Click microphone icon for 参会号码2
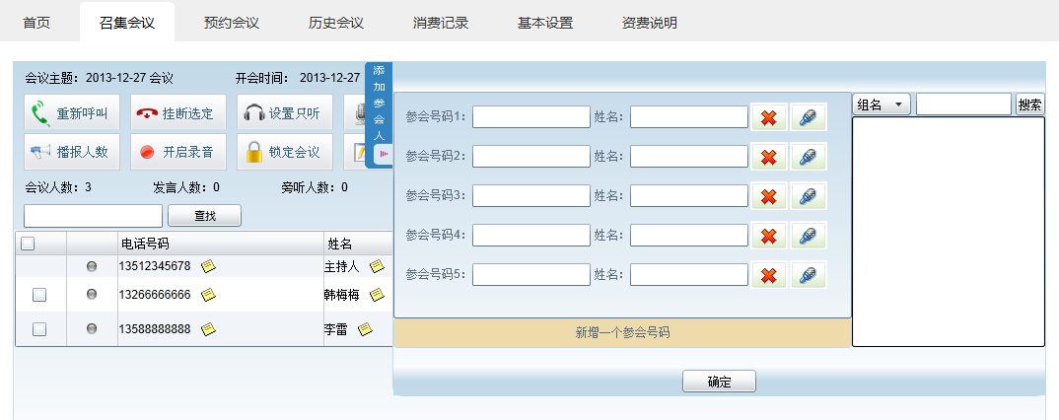This screenshot has height=420, width=1059. pyautogui.click(x=809, y=157)
